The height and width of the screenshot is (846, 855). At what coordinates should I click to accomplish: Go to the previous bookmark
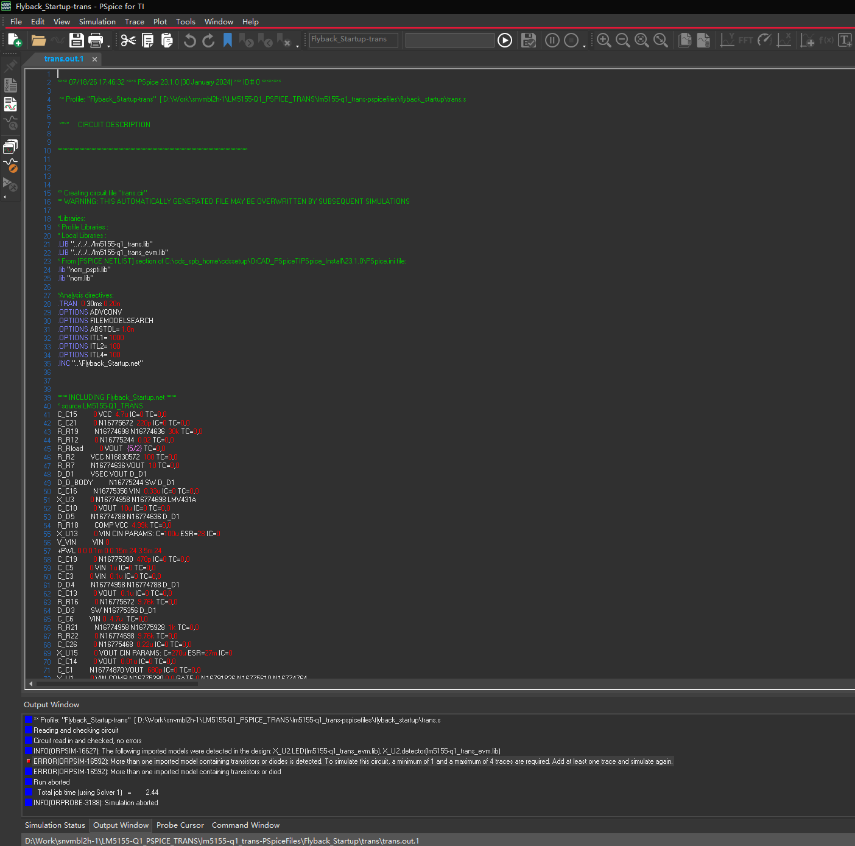[265, 40]
